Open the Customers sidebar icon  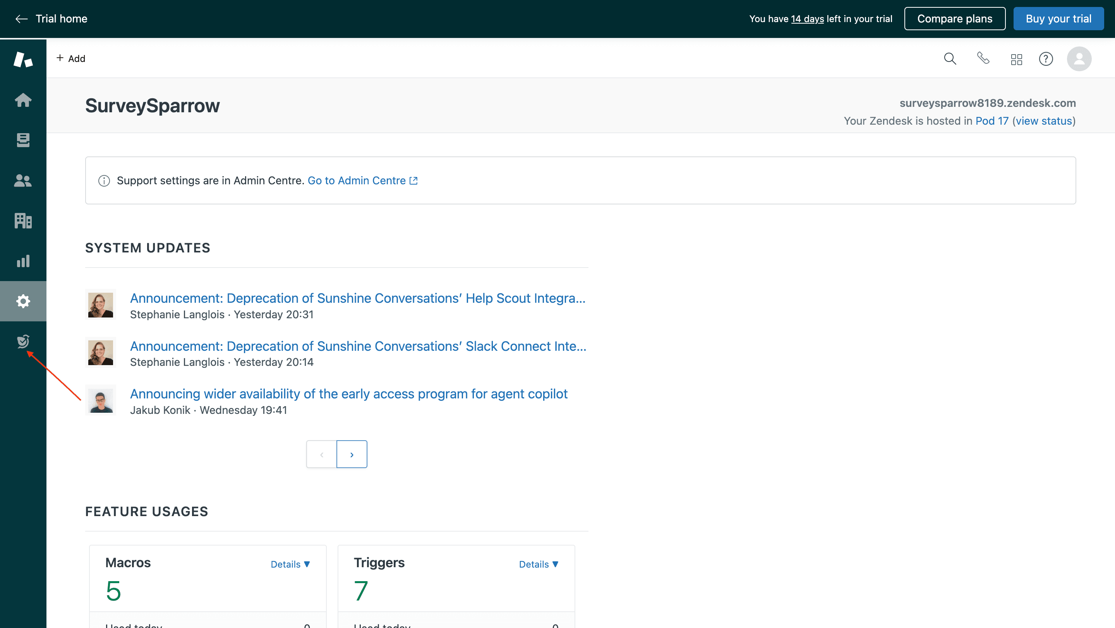pos(23,180)
